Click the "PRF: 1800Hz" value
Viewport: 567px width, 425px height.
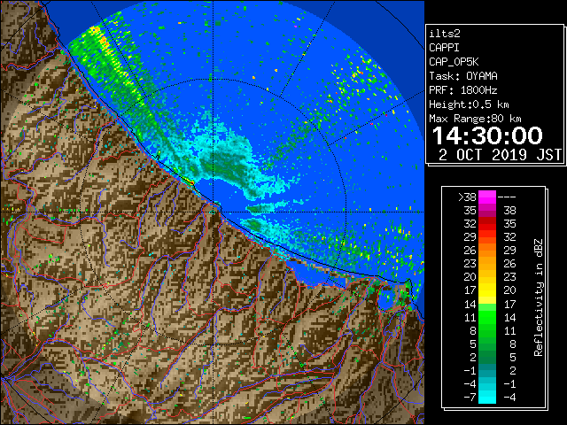pos(463,90)
